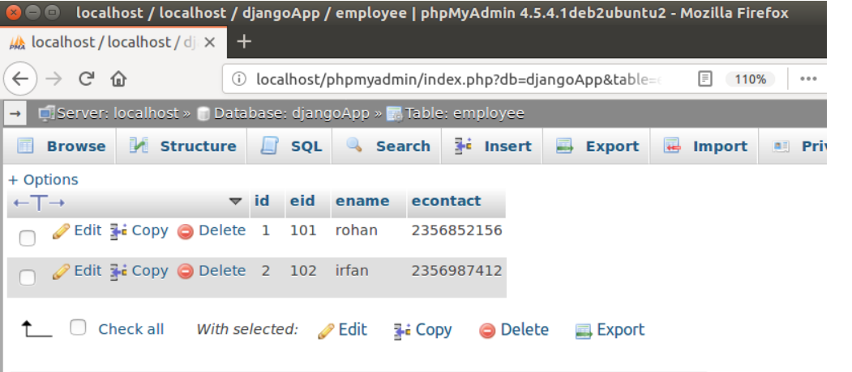Click the eid cell 101
The image size is (852, 372).
pos(303,230)
